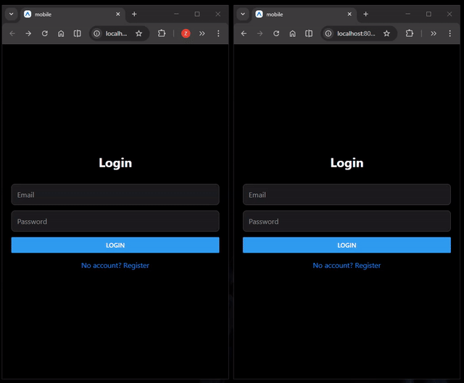Go back in left browser window
This screenshot has height=383, width=464.
[x=12, y=33]
